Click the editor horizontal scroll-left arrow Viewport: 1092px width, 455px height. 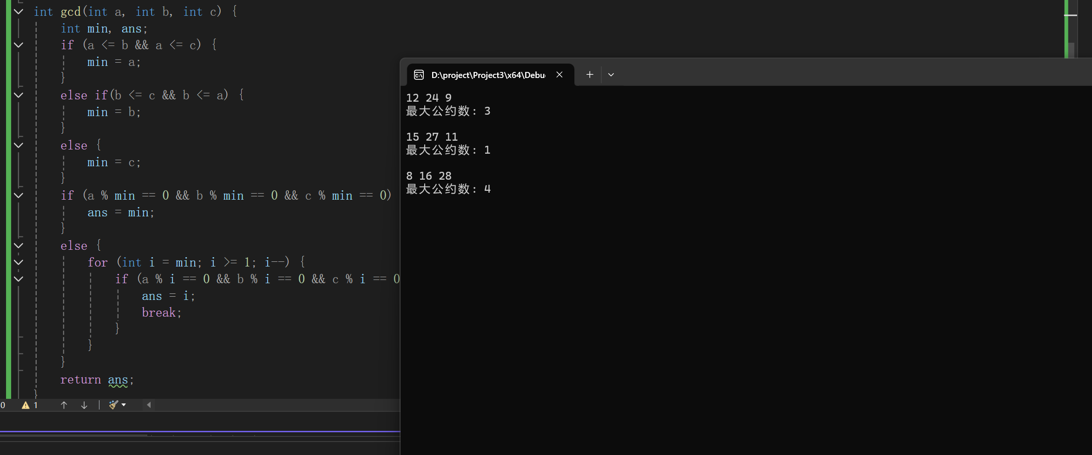tap(149, 405)
